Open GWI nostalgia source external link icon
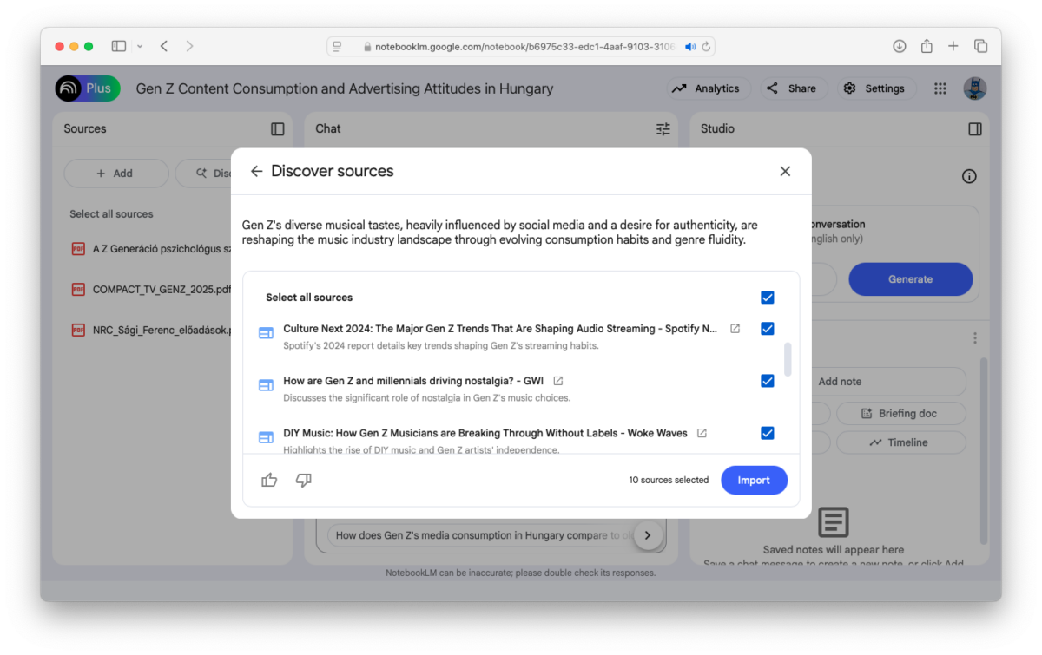The image size is (1042, 655). (x=558, y=381)
